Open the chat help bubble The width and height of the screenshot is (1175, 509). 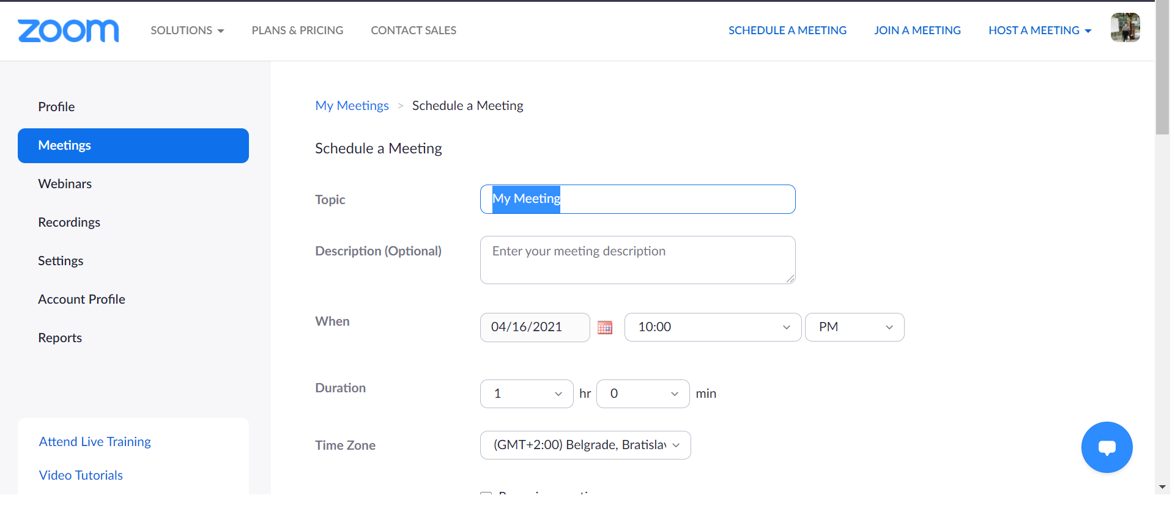click(1106, 447)
